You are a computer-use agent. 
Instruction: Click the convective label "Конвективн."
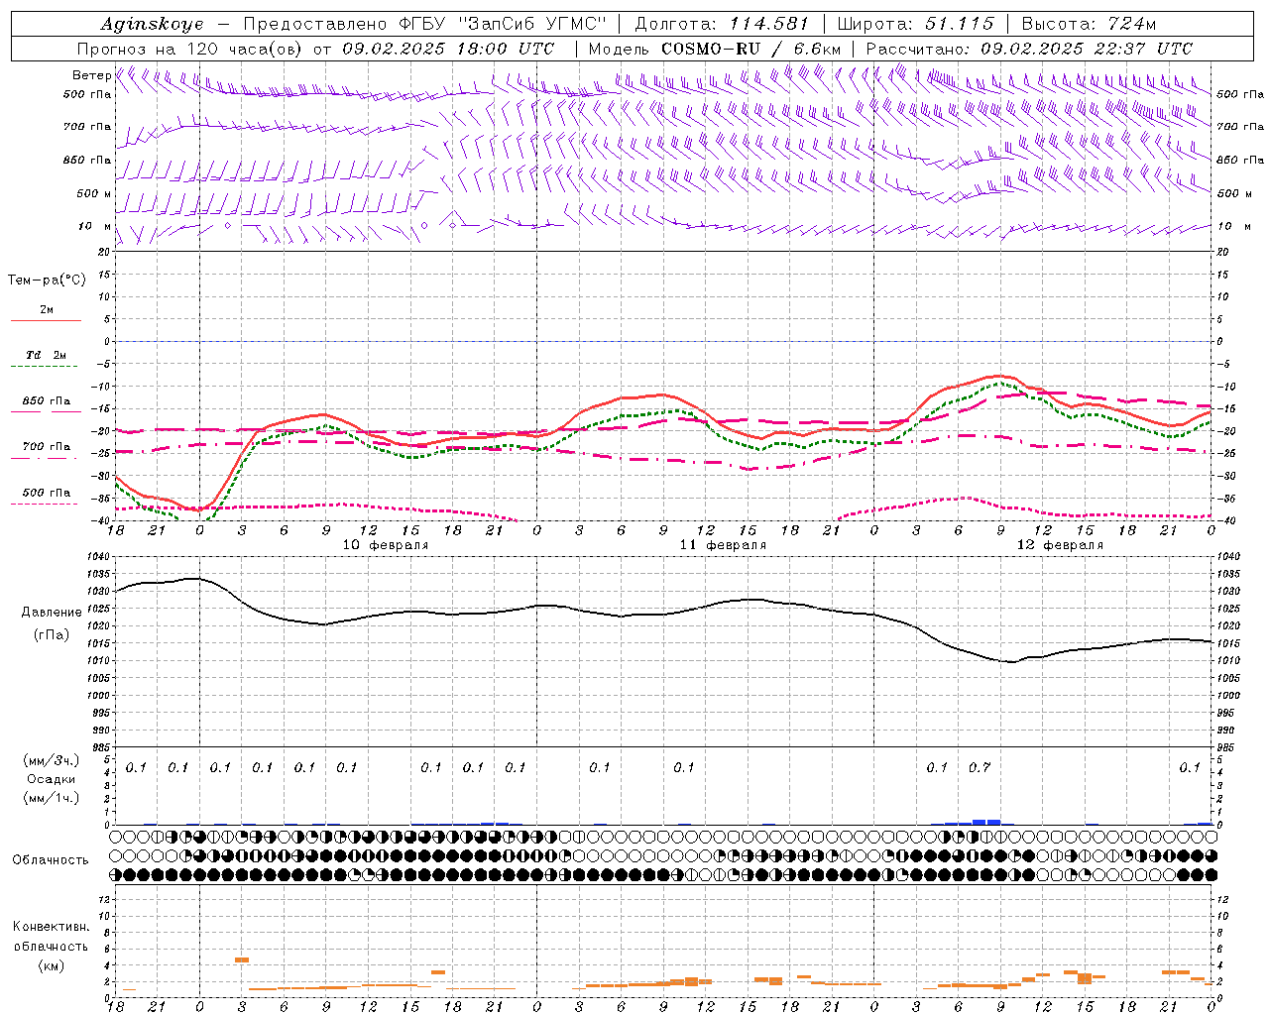pos(51,927)
